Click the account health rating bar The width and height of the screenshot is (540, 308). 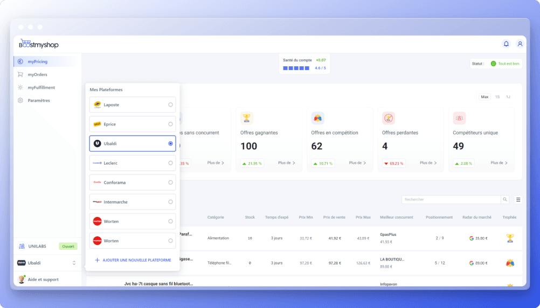click(296, 68)
